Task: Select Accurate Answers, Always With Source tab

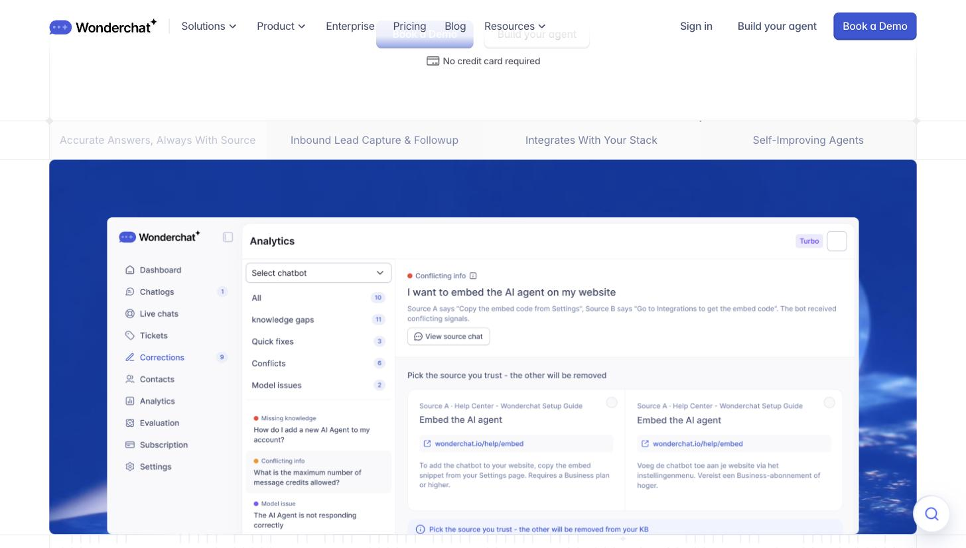Action: pyautogui.click(x=158, y=140)
